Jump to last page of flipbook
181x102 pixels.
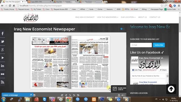78,95
